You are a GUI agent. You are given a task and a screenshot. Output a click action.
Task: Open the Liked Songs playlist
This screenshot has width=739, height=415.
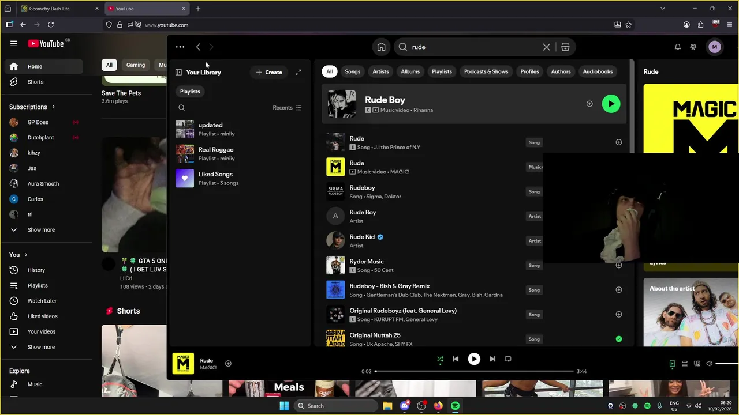(x=240, y=178)
